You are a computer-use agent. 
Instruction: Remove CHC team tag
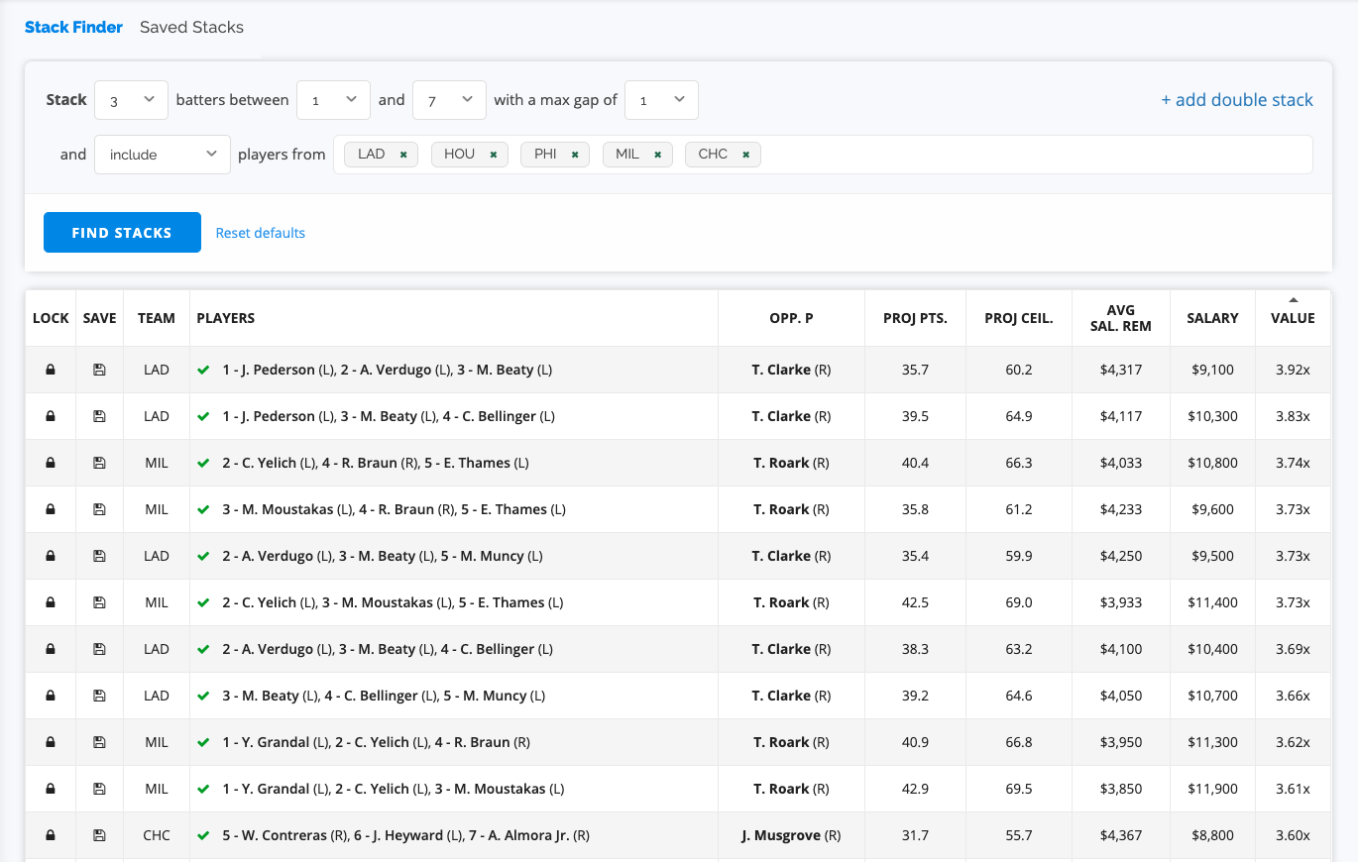745,155
